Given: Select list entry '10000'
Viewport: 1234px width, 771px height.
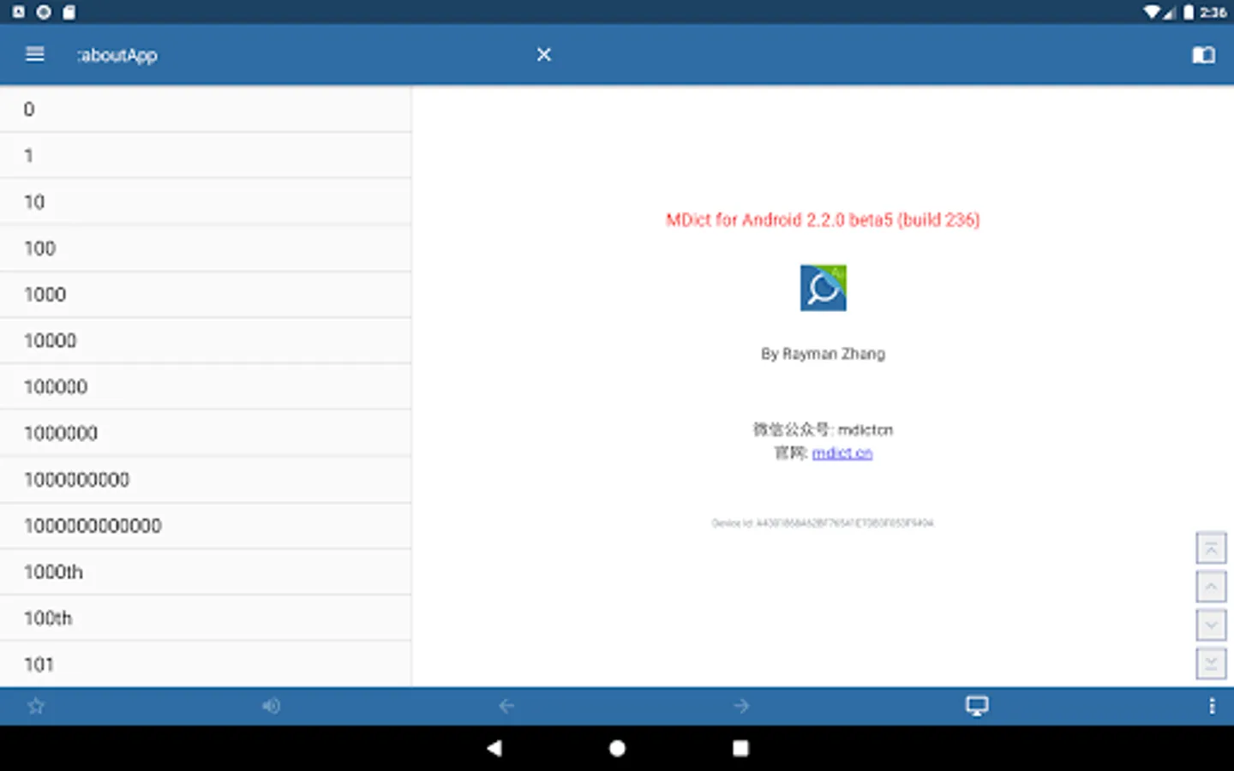Looking at the screenshot, I should tap(206, 341).
